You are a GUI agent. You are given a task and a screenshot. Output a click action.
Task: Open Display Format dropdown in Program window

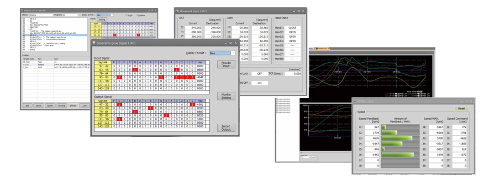point(112,15)
